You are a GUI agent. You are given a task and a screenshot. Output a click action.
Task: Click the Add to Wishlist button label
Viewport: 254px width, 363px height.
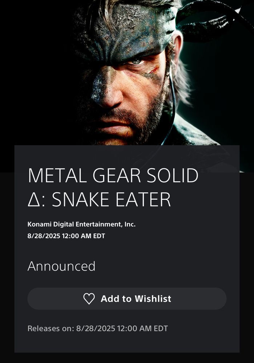[136, 299]
